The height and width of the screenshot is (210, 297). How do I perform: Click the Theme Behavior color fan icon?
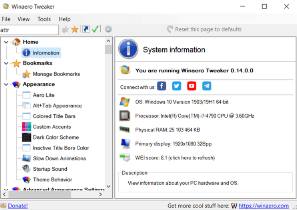[26, 179]
